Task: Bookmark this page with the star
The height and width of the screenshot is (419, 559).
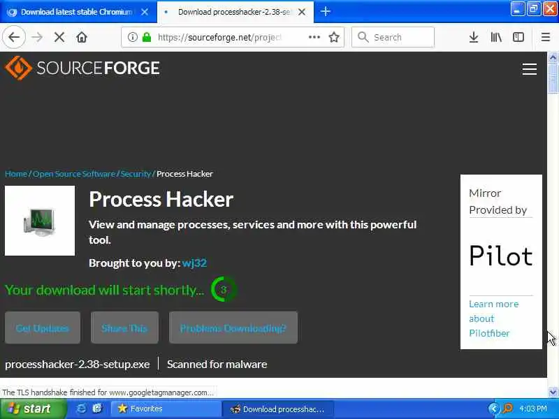Action: 334,37
